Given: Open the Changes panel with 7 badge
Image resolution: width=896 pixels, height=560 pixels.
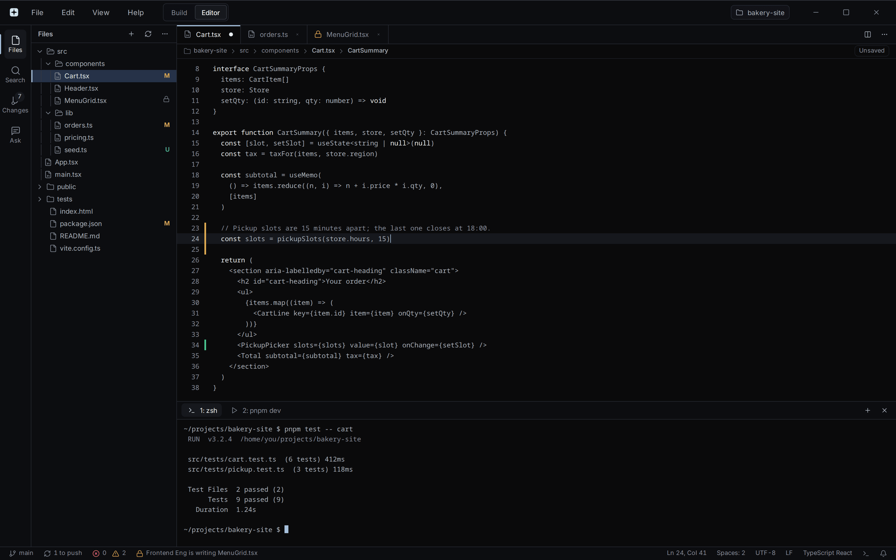Looking at the screenshot, I should point(15,105).
